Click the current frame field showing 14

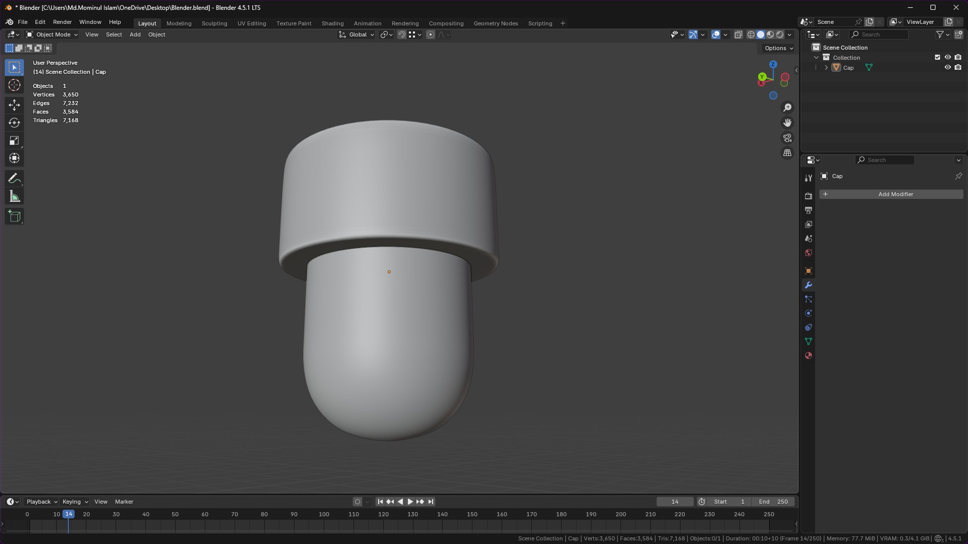[x=675, y=502]
